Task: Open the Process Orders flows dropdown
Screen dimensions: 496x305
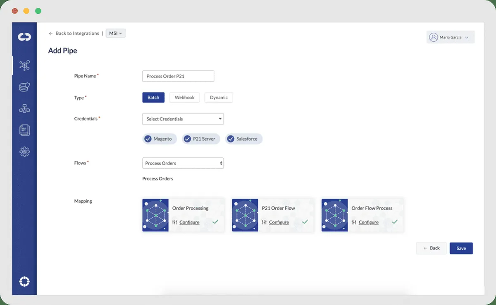Action: 183,163
